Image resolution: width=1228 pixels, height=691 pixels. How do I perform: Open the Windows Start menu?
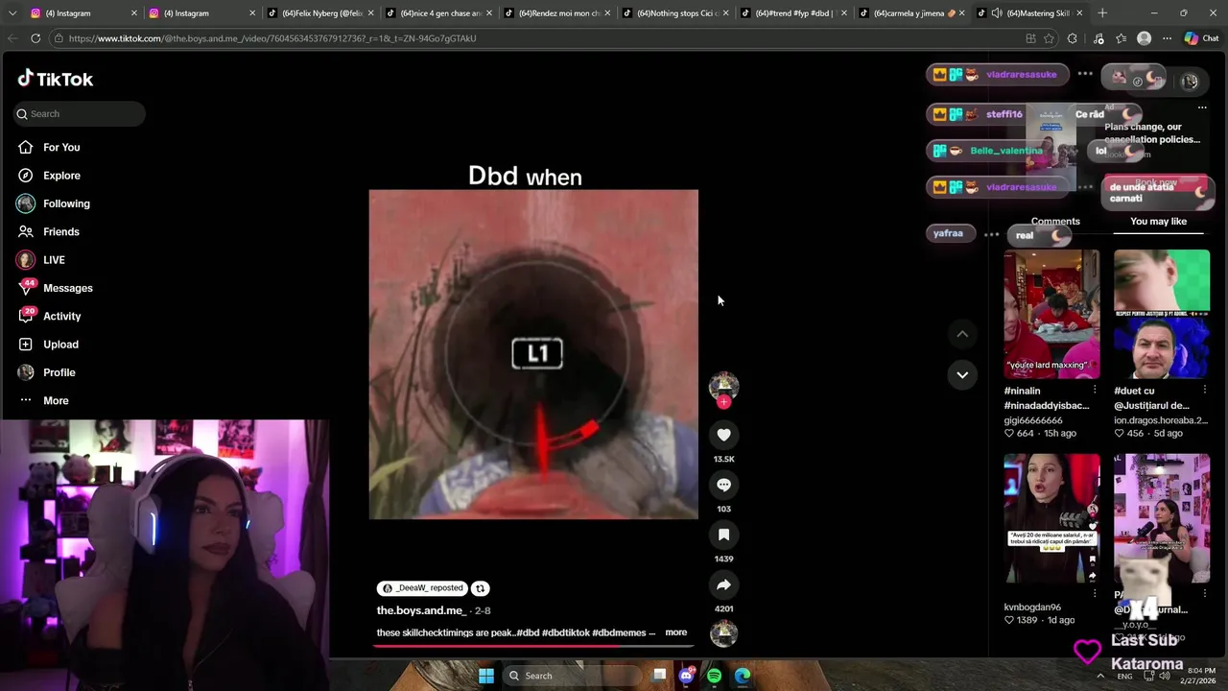[486, 676]
